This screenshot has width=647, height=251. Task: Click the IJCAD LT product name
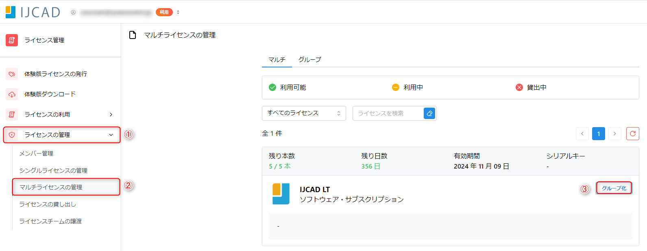[315, 190]
